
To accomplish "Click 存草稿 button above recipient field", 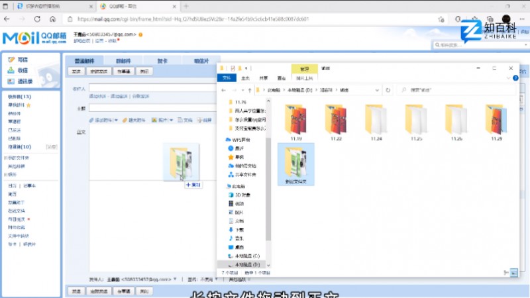I will click(x=123, y=72).
